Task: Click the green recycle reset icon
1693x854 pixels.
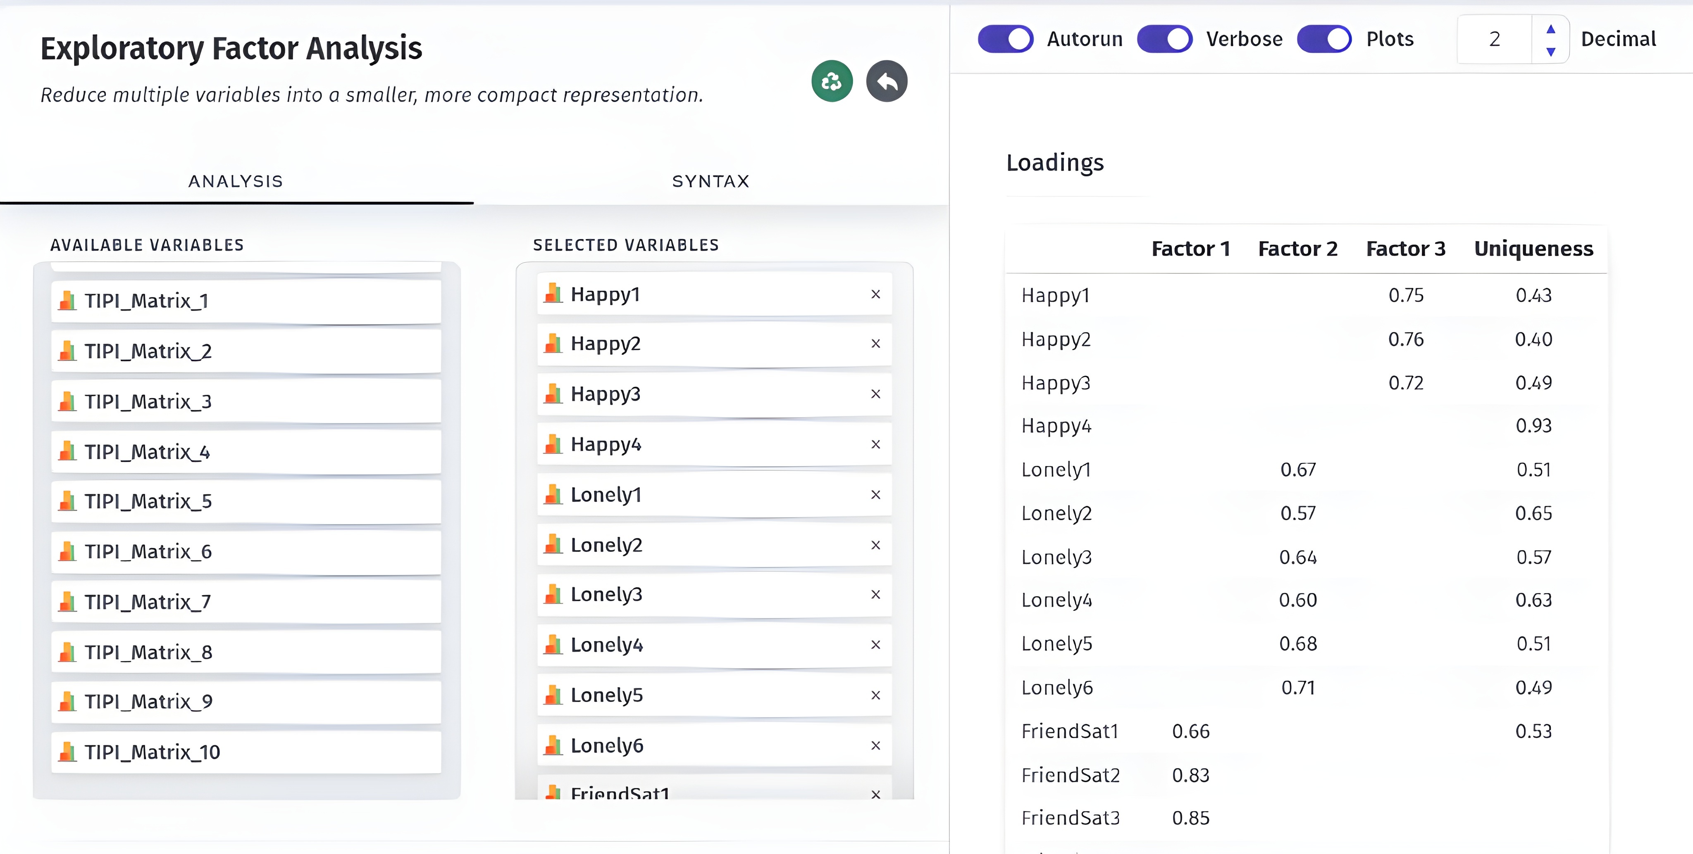Action: tap(831, 81)
